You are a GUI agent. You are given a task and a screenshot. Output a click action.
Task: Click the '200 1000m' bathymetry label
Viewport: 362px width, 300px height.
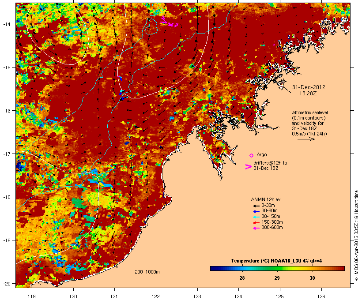coord(147,272)
